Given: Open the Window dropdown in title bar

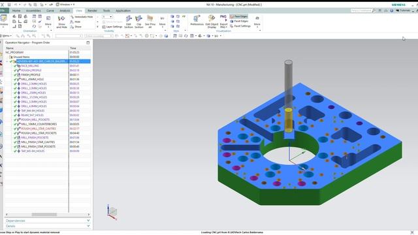Looking at the screenshot, I should pos(65,5).
